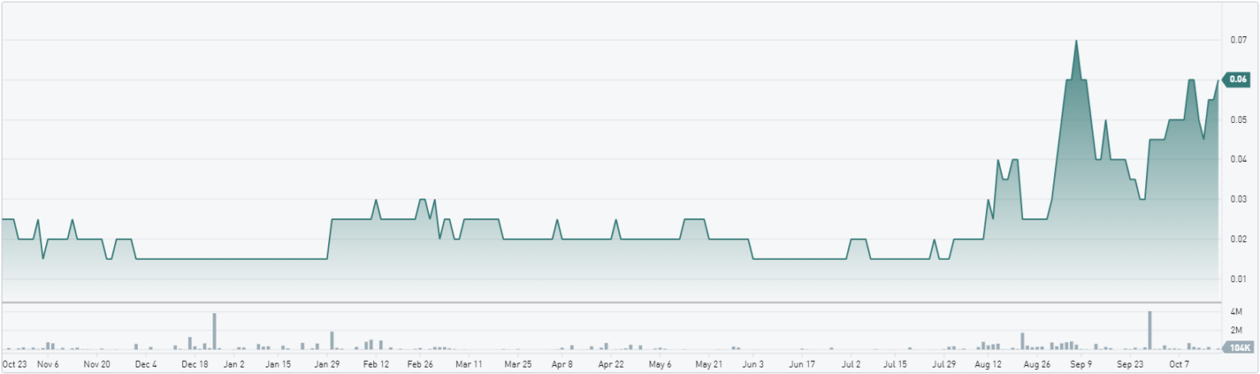Select the Mar 25 date label
The height and width of the screenshot is (374, 1260).
click(518, 363)
